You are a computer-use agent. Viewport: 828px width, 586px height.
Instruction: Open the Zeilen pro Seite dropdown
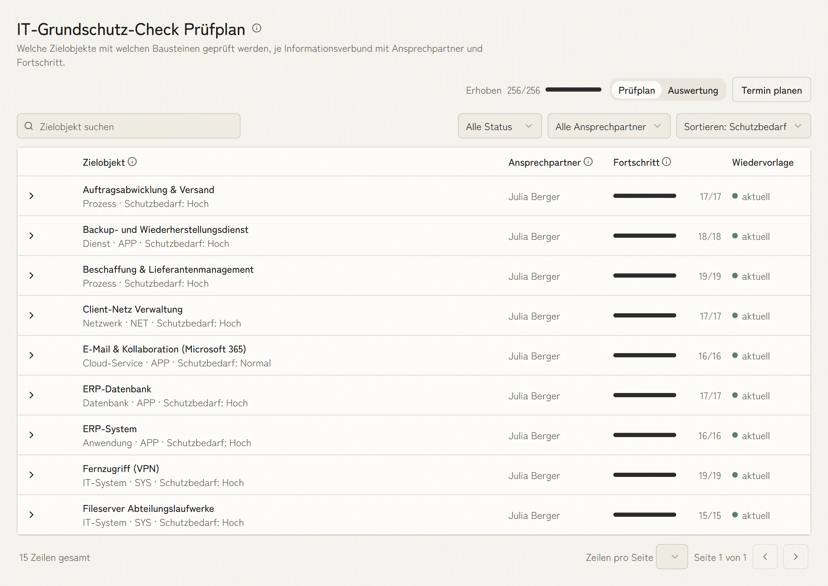click(x=672, y=556)
